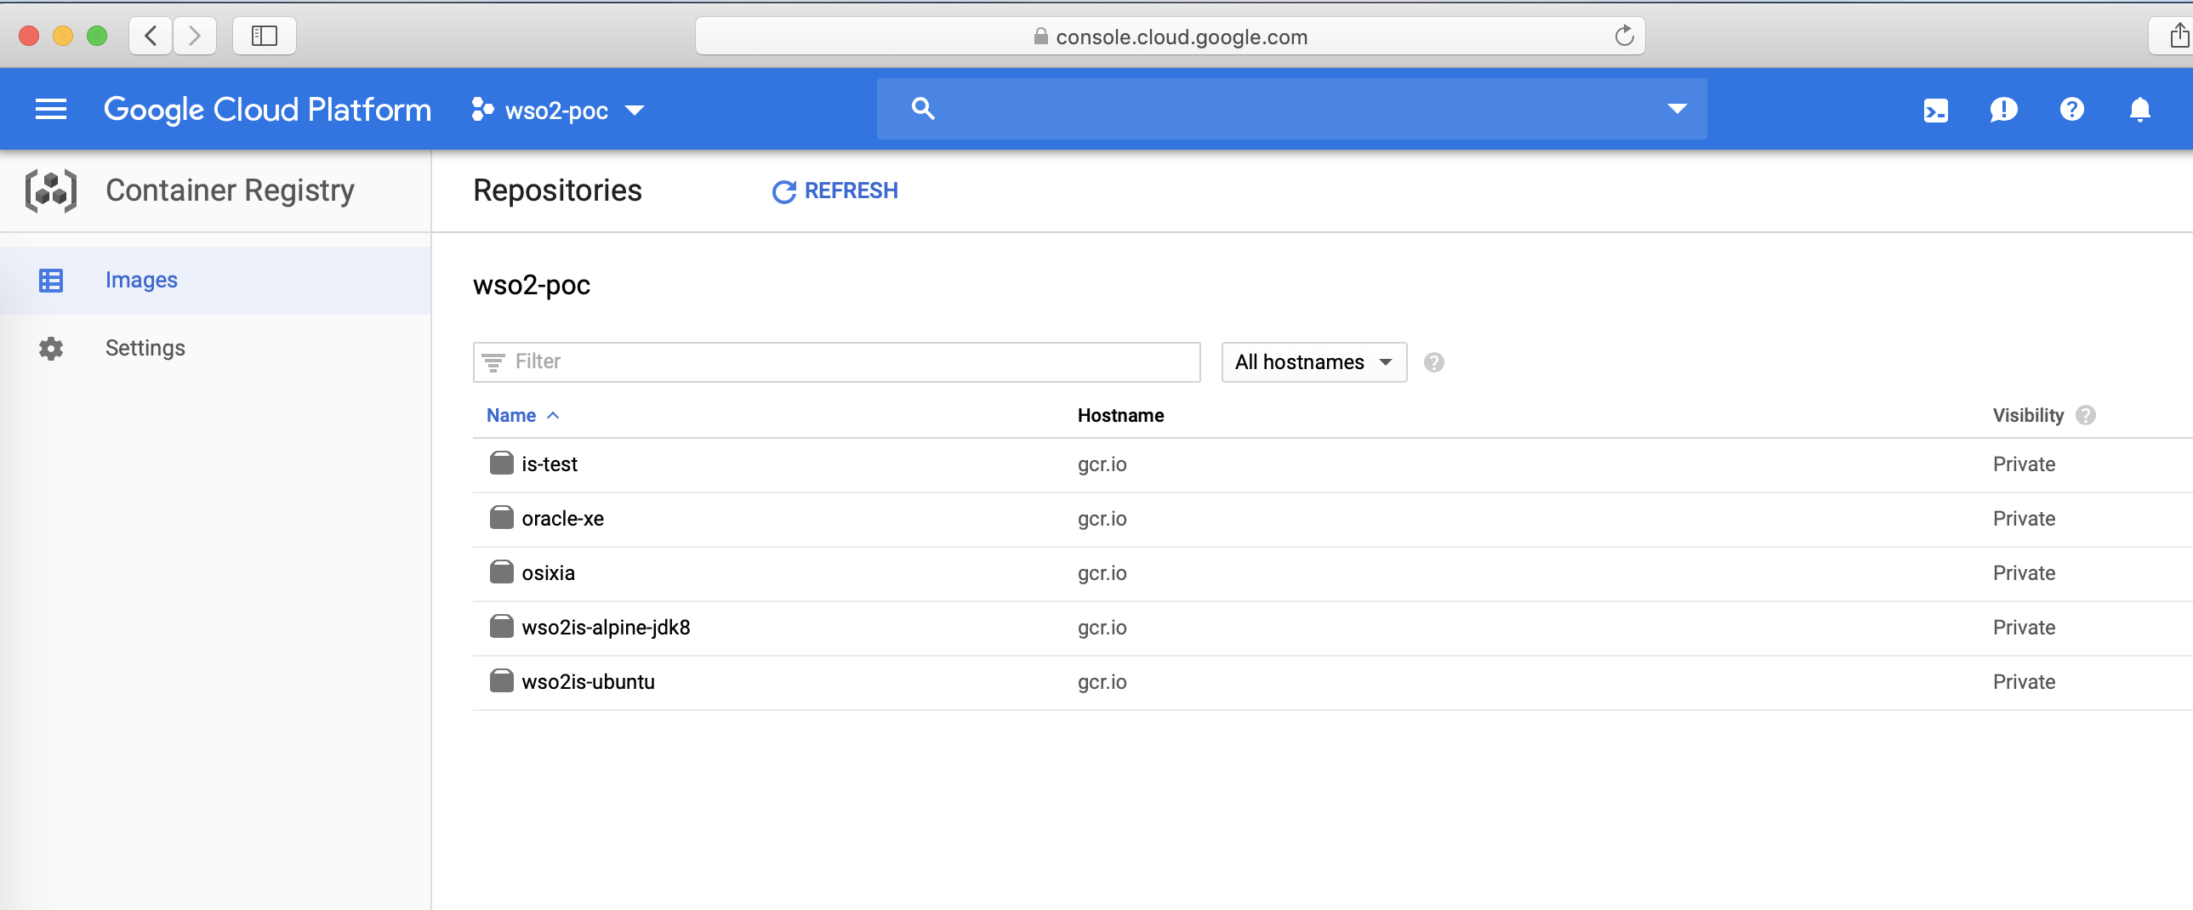Sort repositories by Name column
The height and width of the screenshot is (910, 2193).
tap(511, 415)
